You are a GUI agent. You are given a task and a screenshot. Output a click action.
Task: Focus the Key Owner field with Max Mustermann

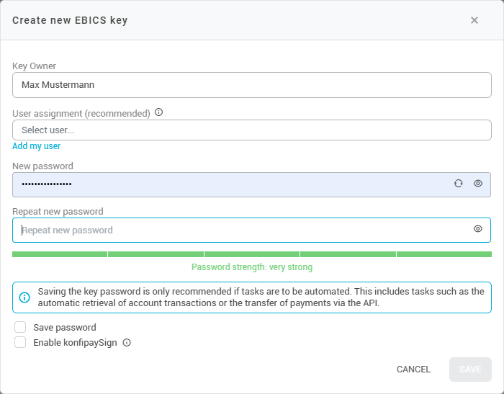[251, 85]
